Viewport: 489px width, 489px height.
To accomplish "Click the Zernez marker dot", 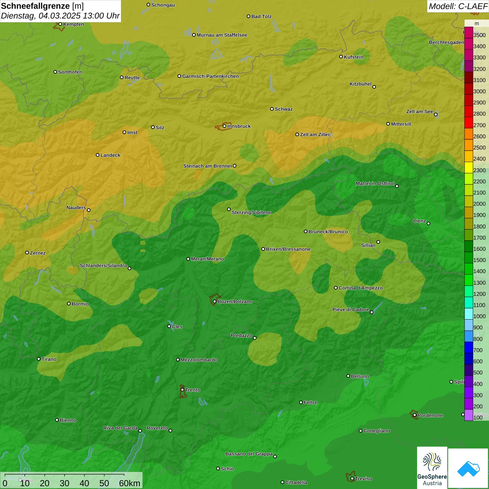I will [x=27, y=253].
